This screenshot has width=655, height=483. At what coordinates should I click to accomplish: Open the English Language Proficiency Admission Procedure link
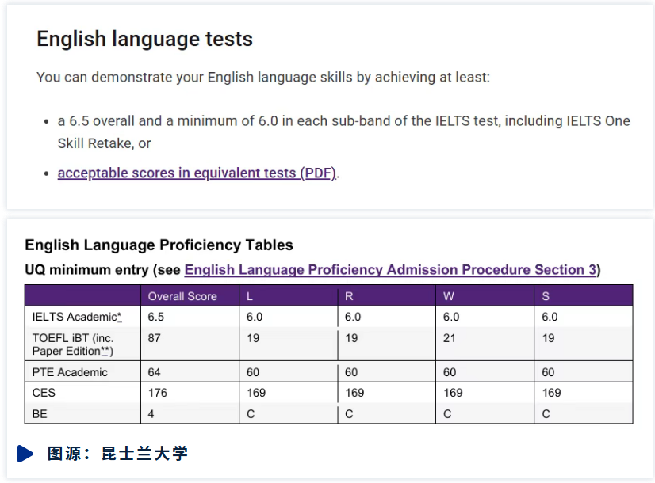390,270
